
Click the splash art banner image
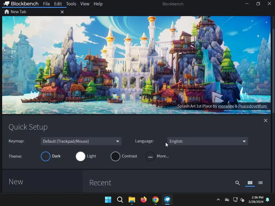(x=136, y=65)
